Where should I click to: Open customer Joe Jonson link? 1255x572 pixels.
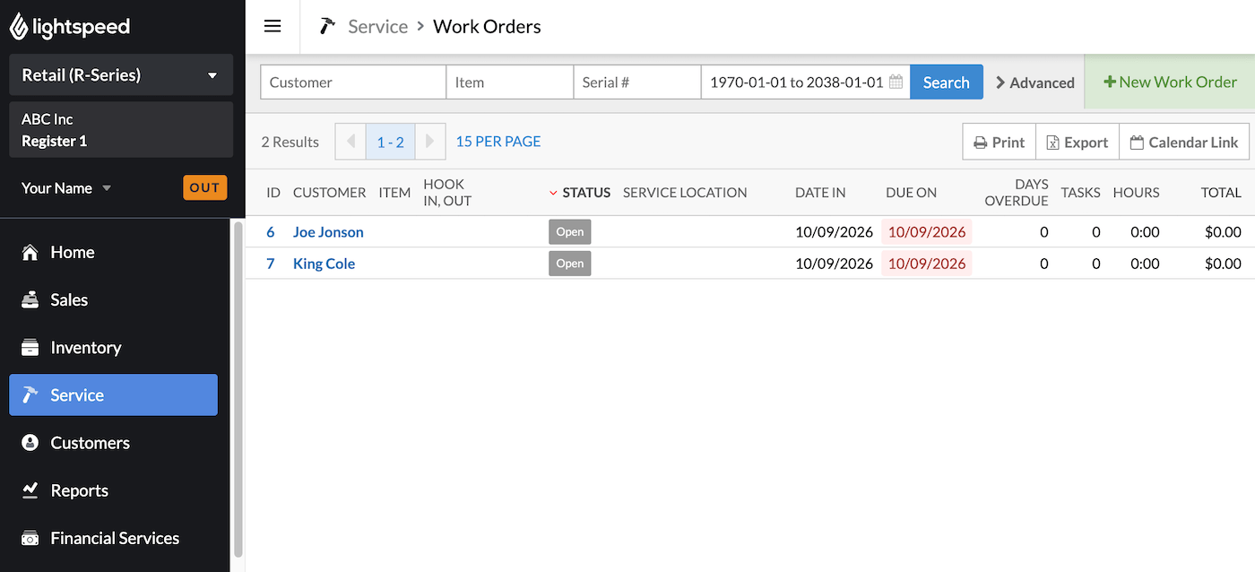pos(328,232)
